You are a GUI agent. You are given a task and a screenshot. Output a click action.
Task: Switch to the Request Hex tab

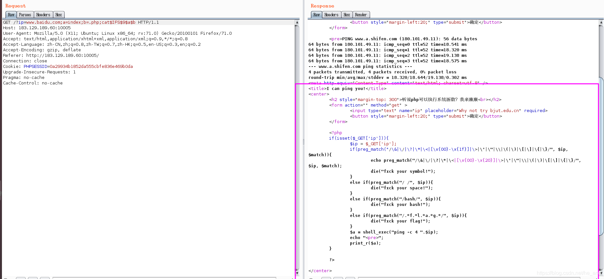tap(58, 15)
